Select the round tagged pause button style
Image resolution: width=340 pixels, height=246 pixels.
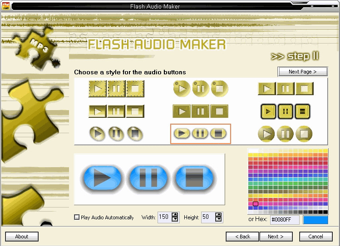point(201,88)
